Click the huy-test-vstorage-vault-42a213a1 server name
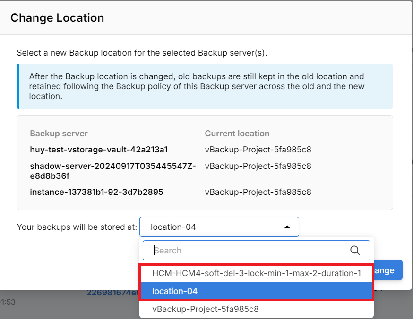The height and width of the screenshot is (319, 413). pos(99,150)
